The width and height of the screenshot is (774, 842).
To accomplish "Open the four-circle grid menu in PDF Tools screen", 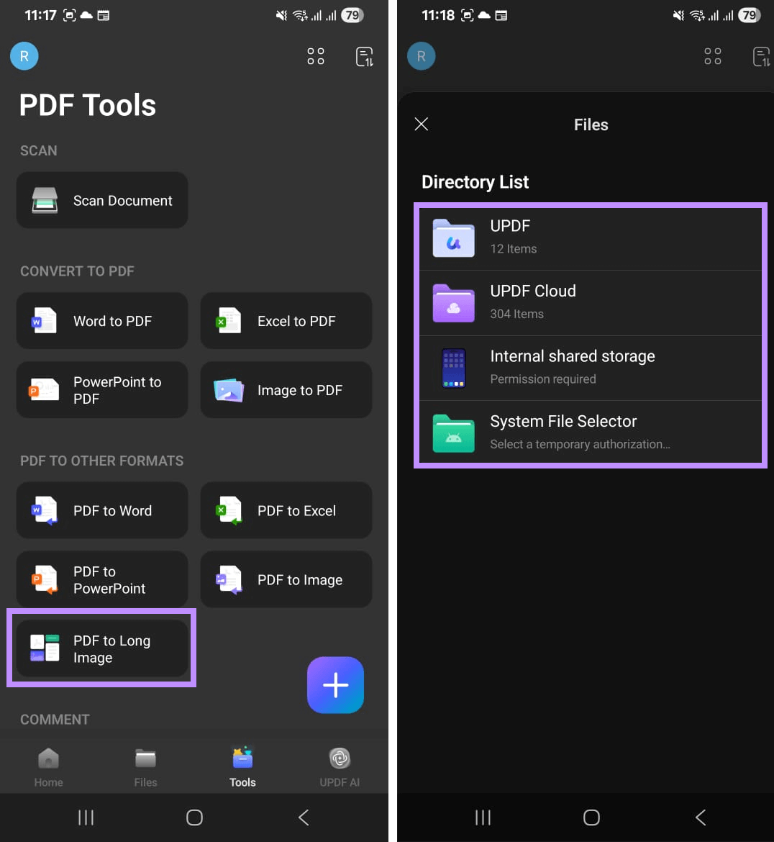I will 316,56.
